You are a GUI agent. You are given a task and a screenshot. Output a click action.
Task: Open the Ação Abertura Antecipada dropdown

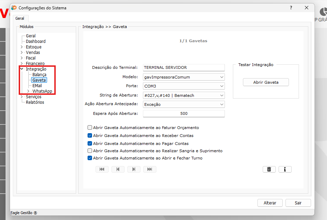point(221,104)
